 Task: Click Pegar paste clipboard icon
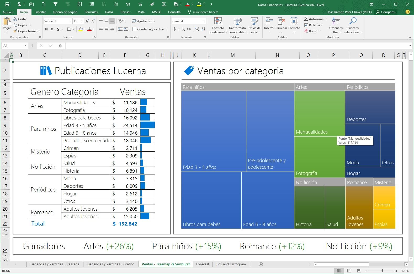[7, 21]
